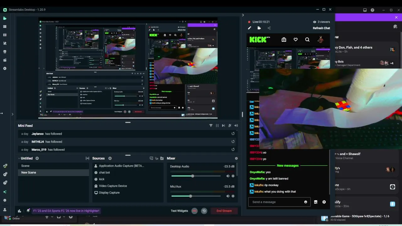The height and width of the screenshot is (226, 402).
Task: Open Discord window help icon
Action: (x=372, y=10)
